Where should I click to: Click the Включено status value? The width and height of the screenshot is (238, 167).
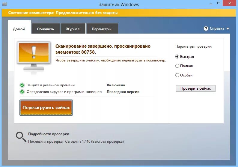pos(116,85)
